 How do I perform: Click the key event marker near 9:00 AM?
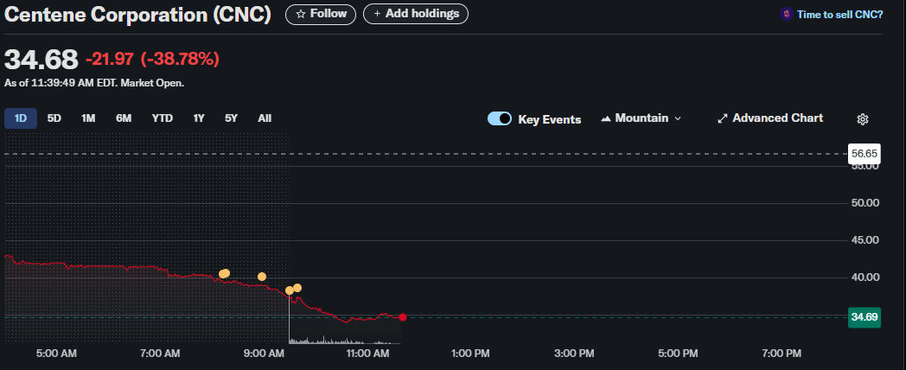[262, 277]
